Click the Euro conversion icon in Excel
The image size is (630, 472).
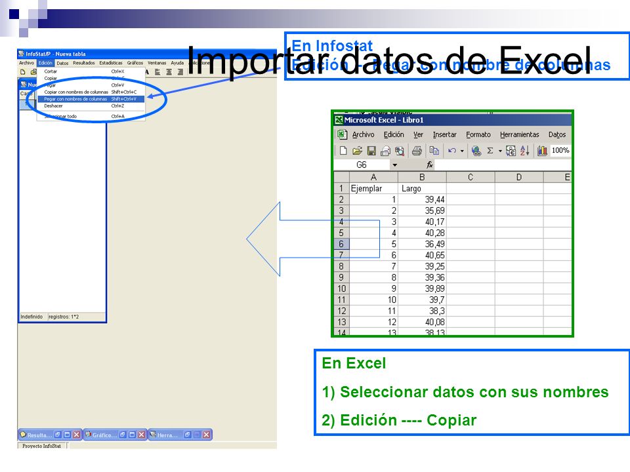tap(511, 151)
